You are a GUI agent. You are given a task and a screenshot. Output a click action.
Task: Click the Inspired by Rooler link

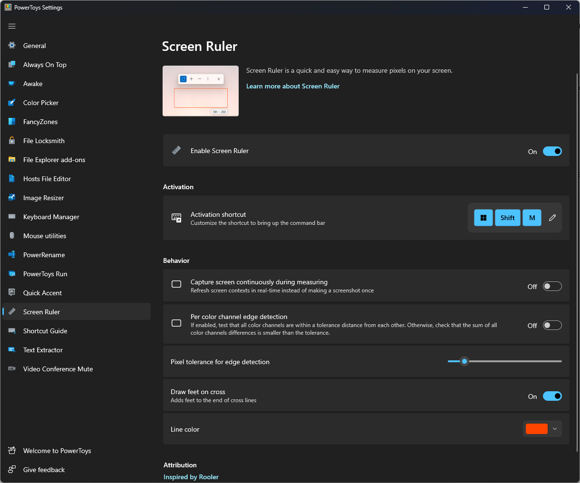click(191, 477)
